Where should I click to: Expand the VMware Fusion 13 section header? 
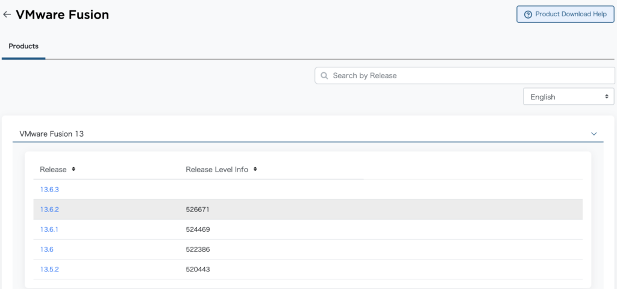coord(308,134)
